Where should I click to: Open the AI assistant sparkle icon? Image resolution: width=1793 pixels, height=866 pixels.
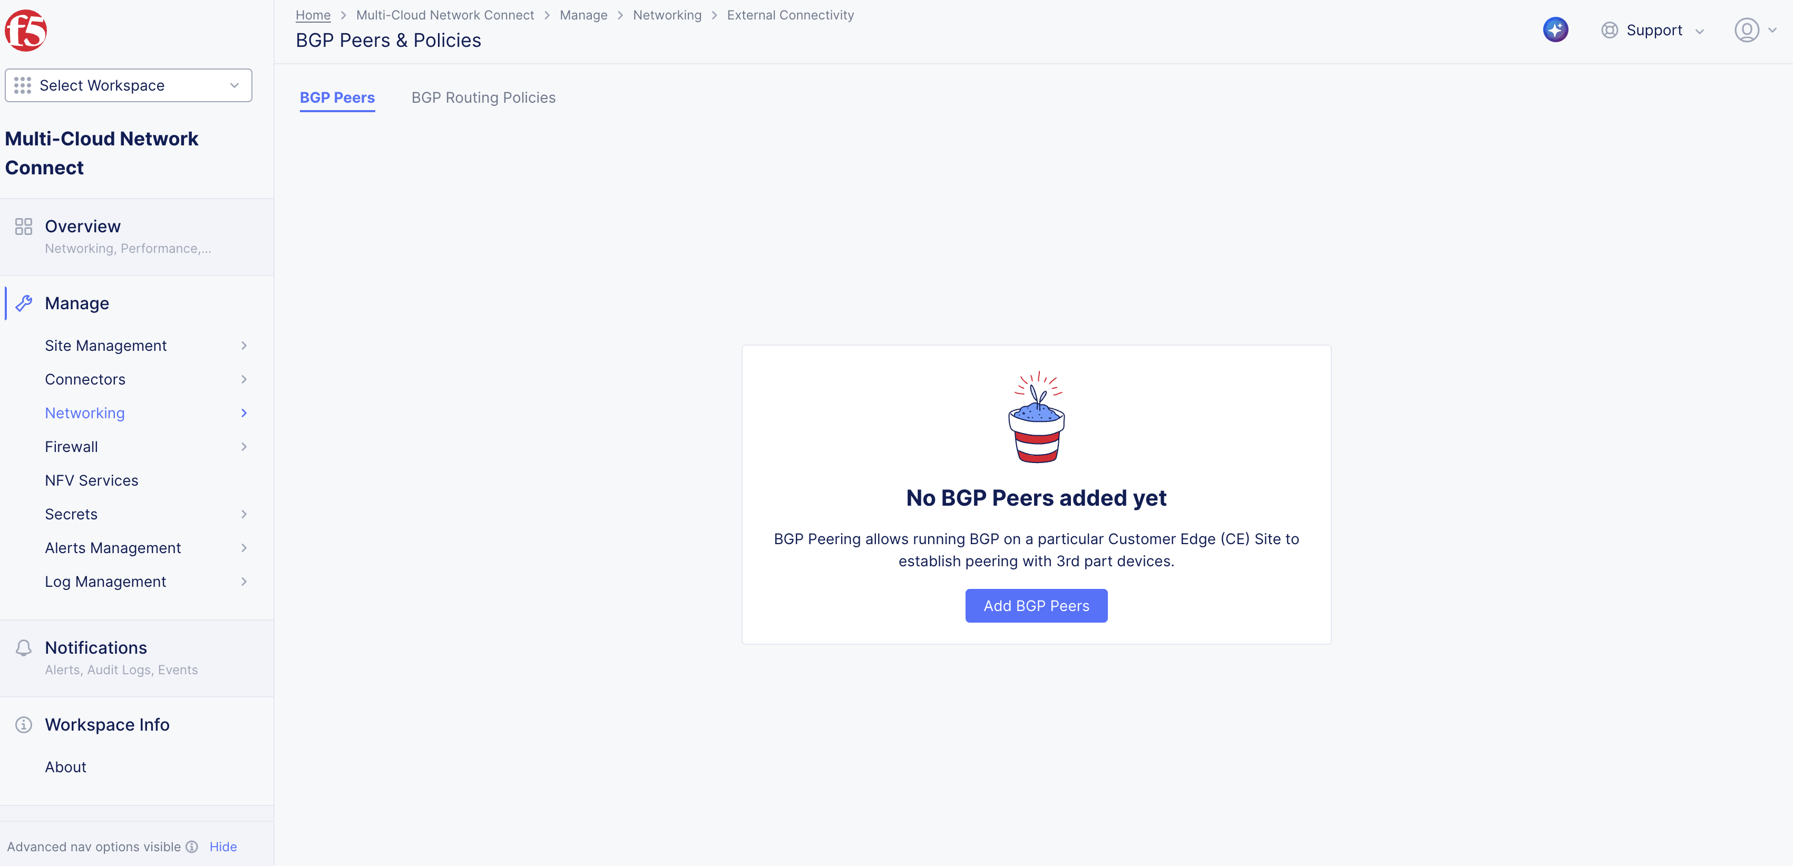coord(1555,30)
